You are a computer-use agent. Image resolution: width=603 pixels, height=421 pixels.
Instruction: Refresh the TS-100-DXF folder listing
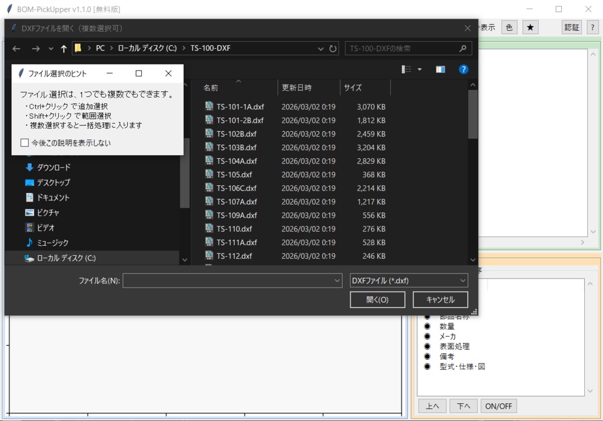[333, 48]
